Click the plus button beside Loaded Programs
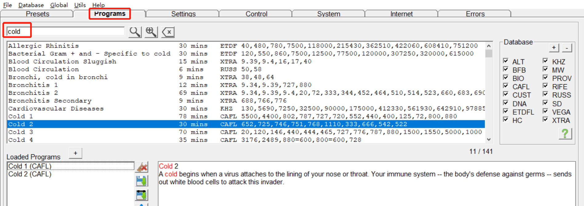The width and height of the screenshot is (584, 206). pyautogui.click(x=75, y=153)
